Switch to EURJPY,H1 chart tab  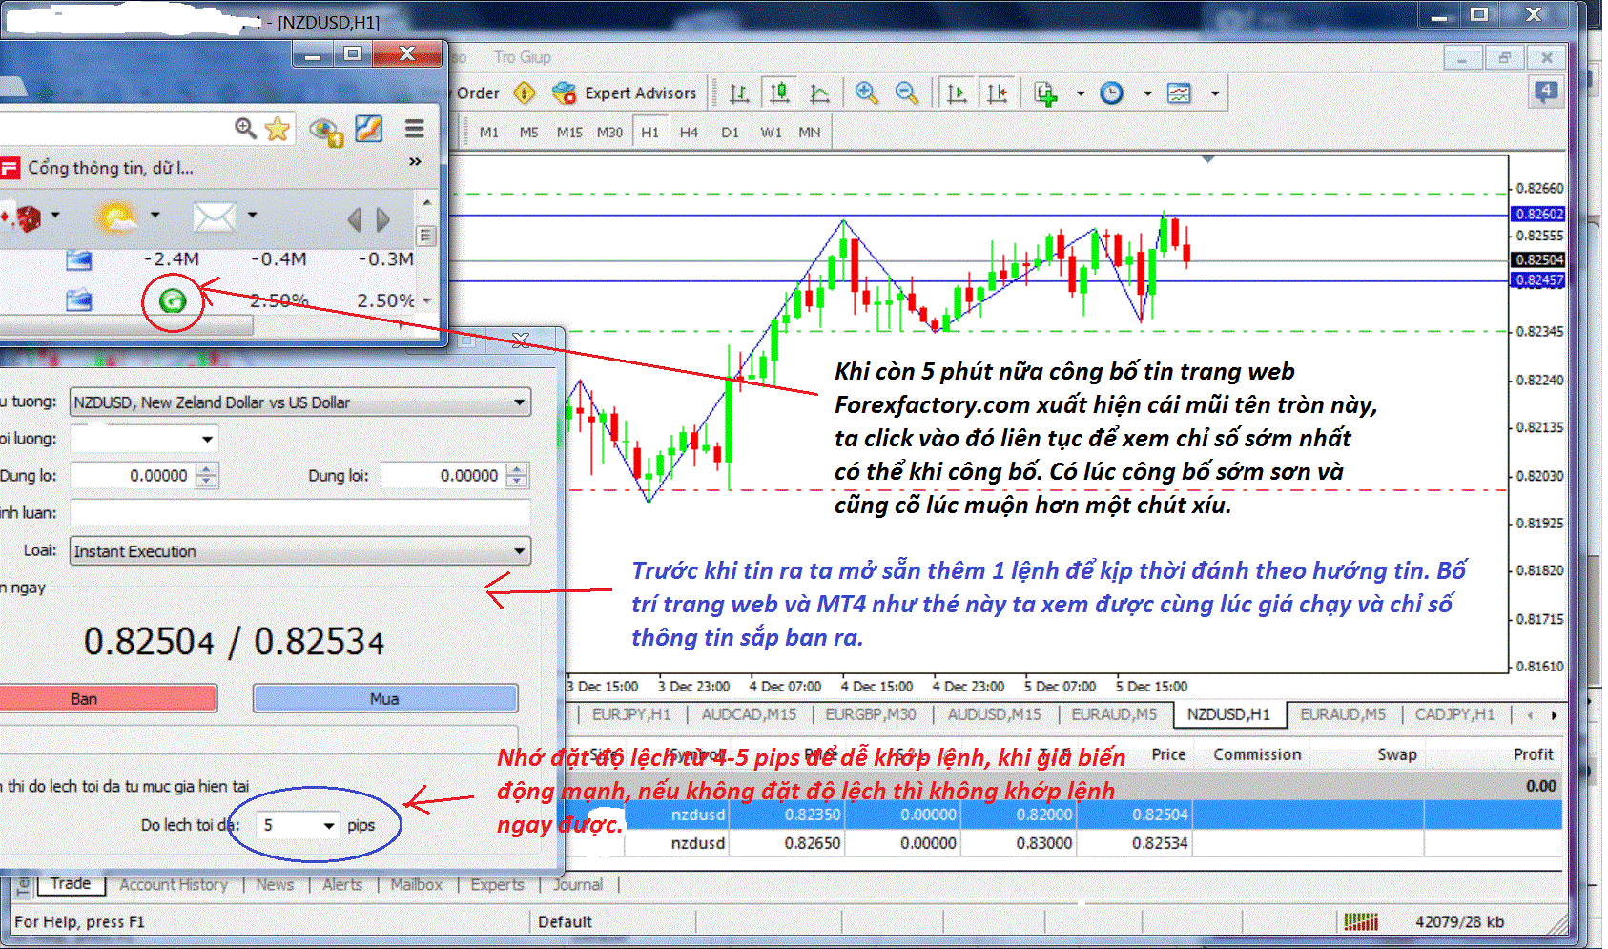pyautogui.click(x=630, y=714)
